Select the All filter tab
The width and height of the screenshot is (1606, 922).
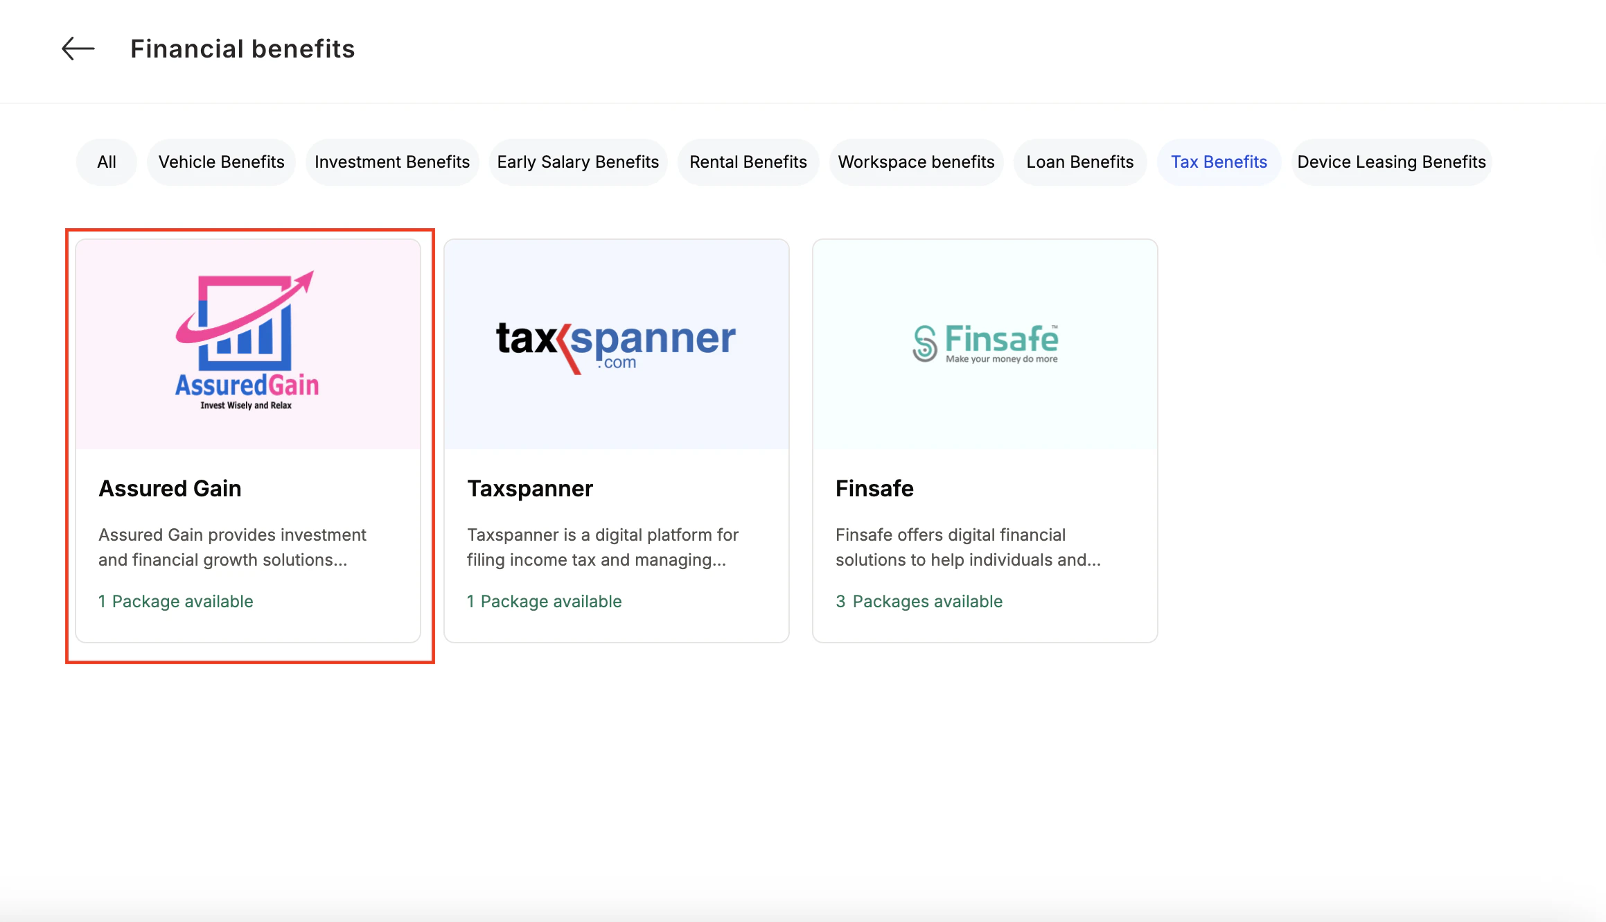tap(107, 162)
